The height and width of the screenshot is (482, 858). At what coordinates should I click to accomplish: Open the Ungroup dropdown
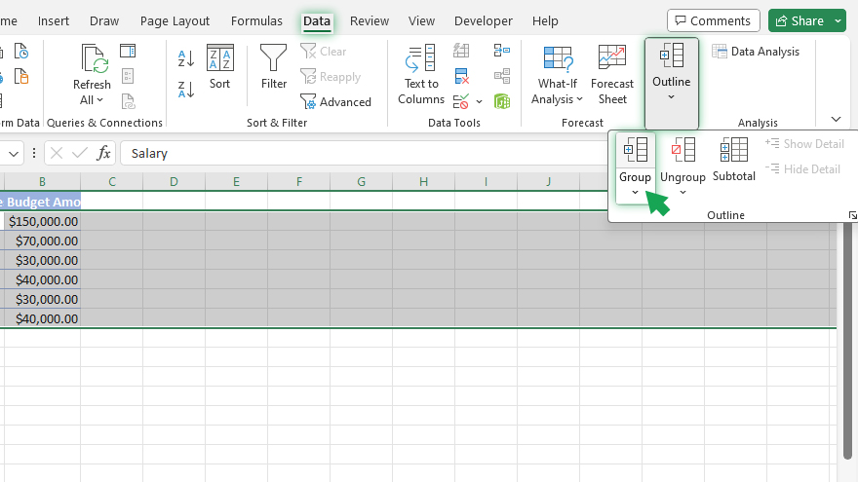tap(682, 192)
